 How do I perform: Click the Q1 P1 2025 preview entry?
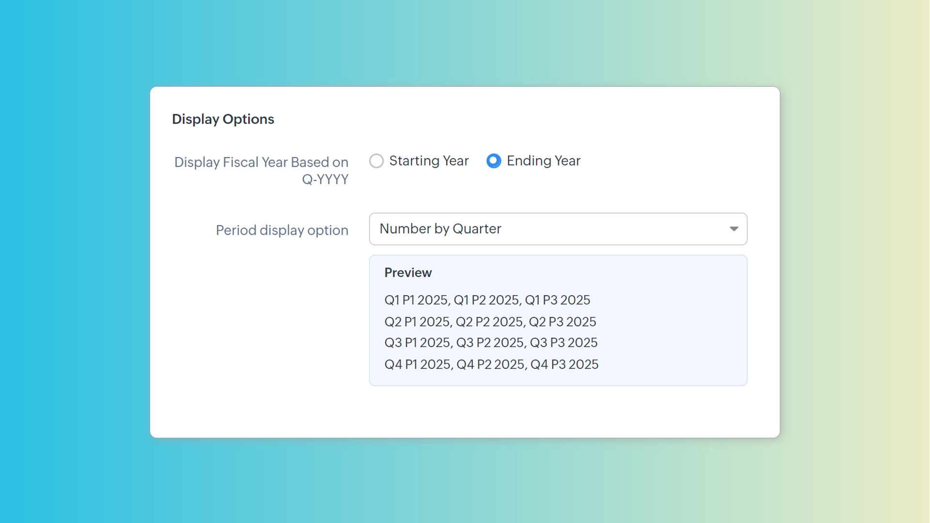[x=416, y=300]
